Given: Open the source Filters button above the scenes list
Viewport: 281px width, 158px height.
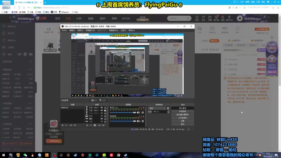Looking at the screenshot, I should coord(103,100).
